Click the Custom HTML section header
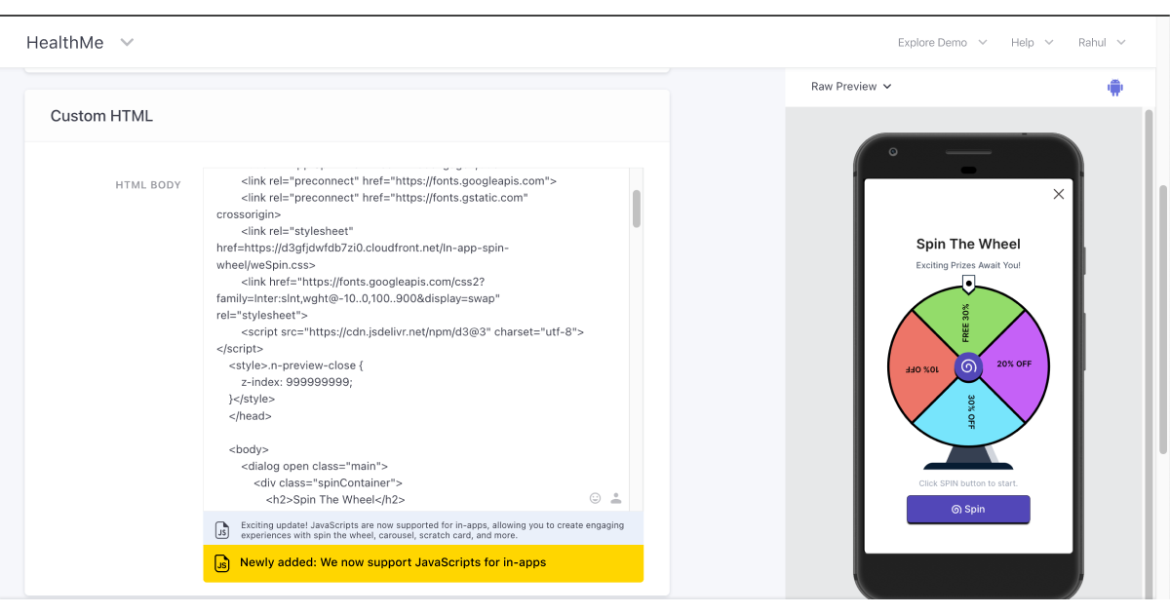1170x614 pixels. [x=101, y=115]
